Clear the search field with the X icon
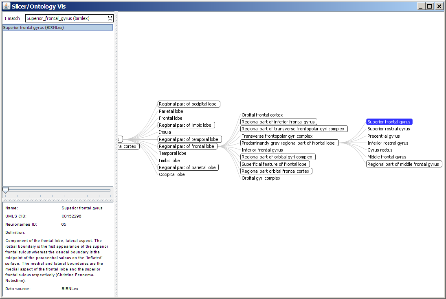Viewport: 446px width, 299px height. [110, 18]
